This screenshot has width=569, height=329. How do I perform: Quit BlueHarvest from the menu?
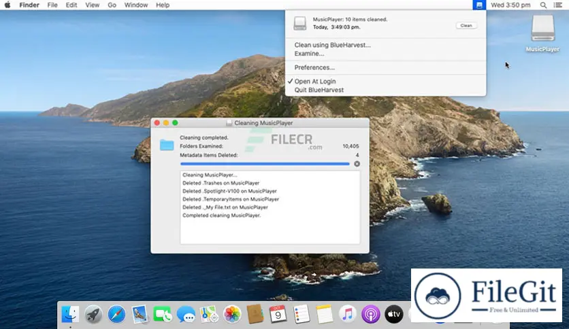tap(319, 90)
